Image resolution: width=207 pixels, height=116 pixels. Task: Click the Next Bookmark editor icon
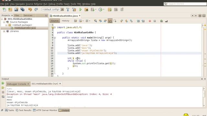tap(126, 21)
